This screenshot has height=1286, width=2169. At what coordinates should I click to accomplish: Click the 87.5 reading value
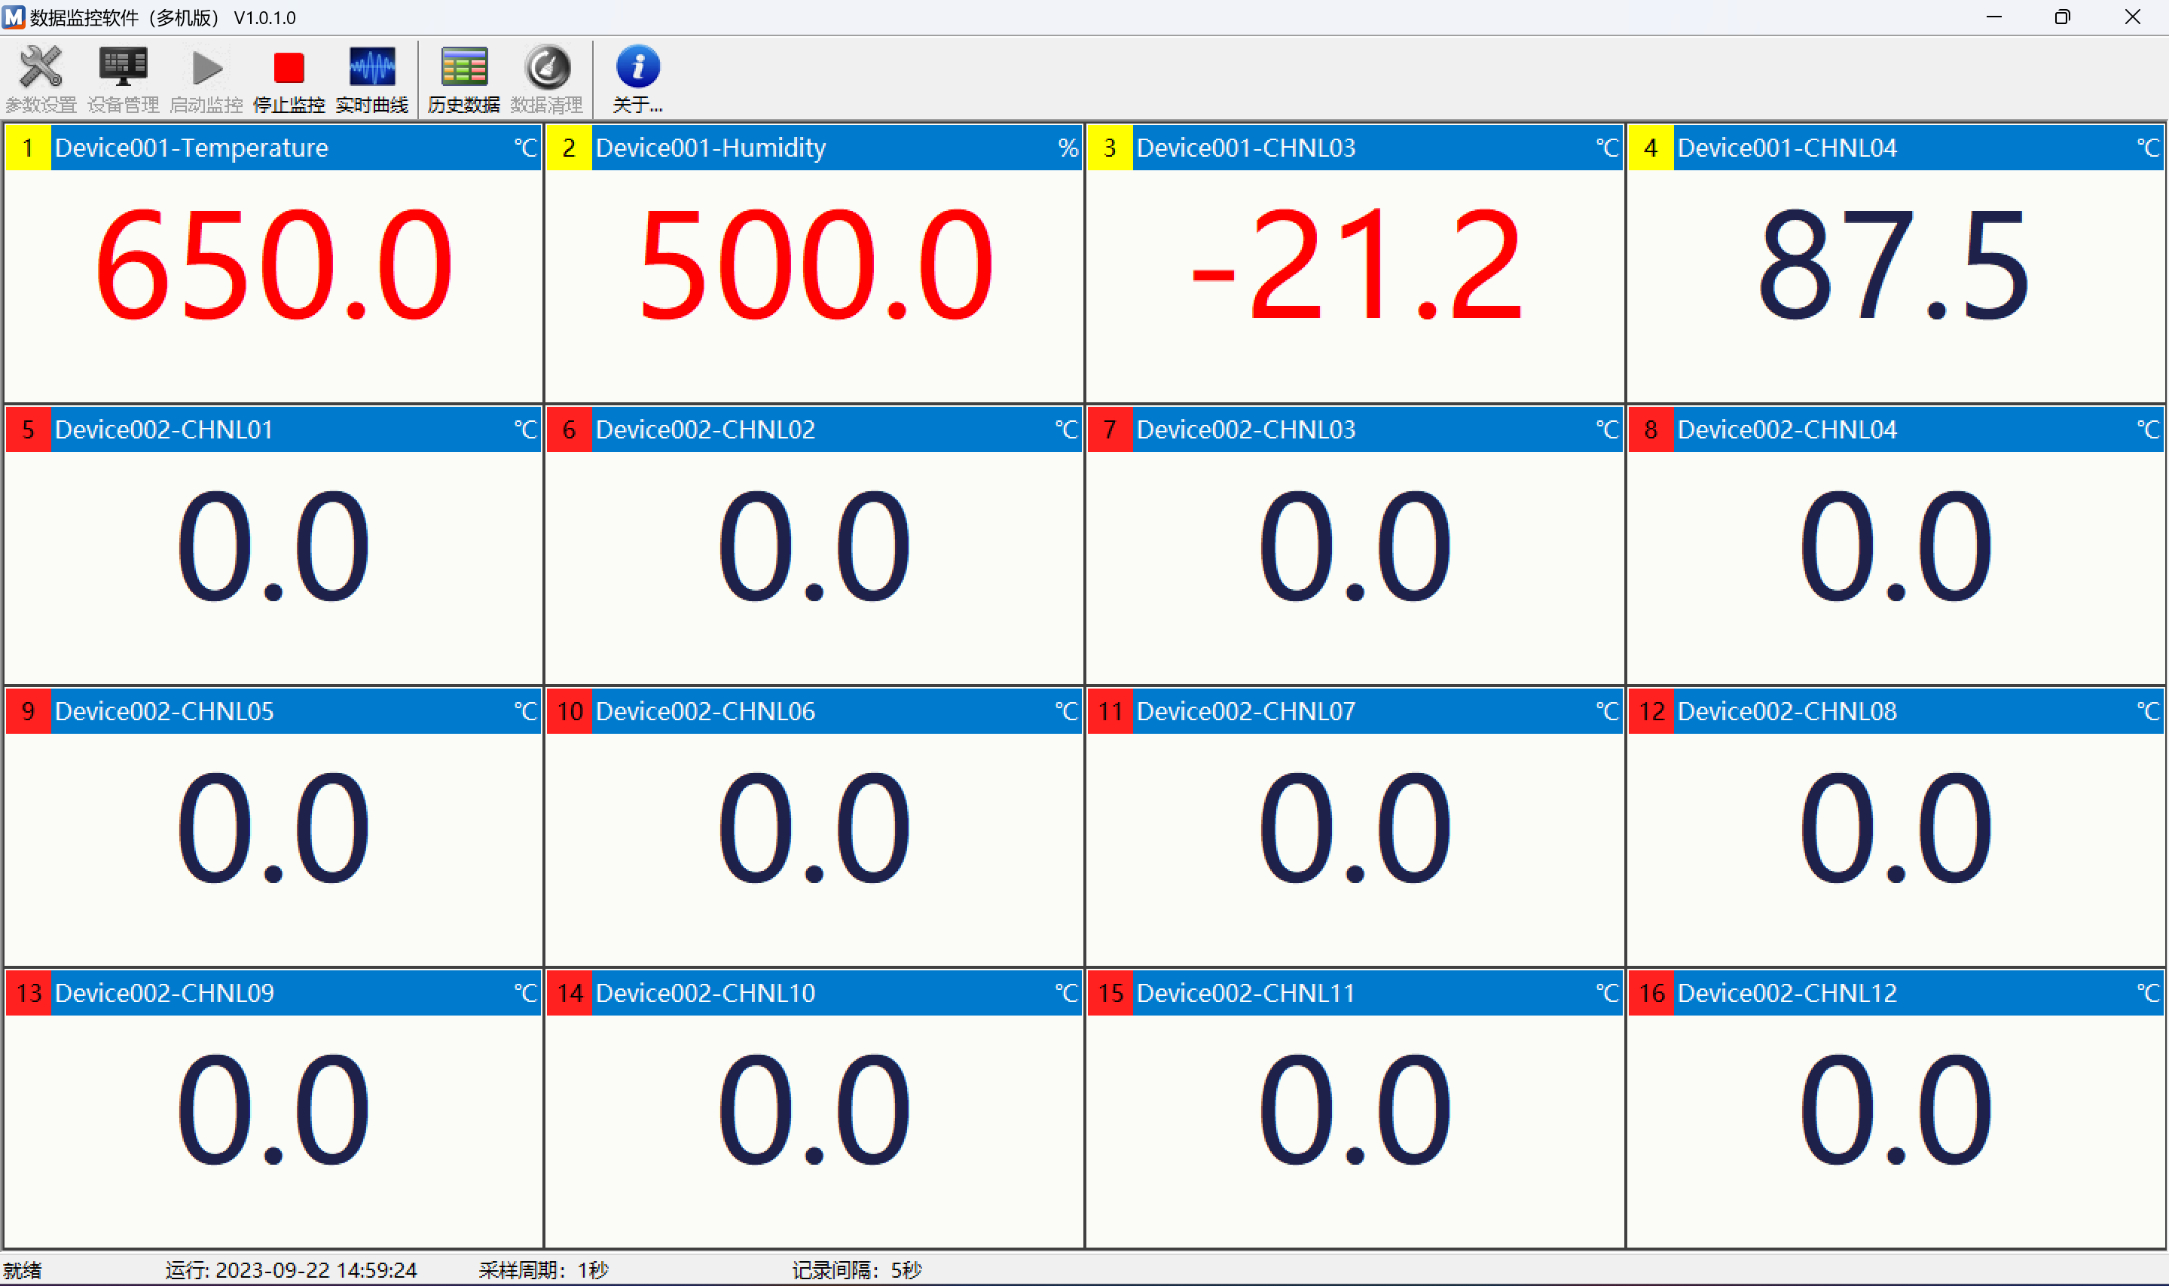click(1894, 265)
